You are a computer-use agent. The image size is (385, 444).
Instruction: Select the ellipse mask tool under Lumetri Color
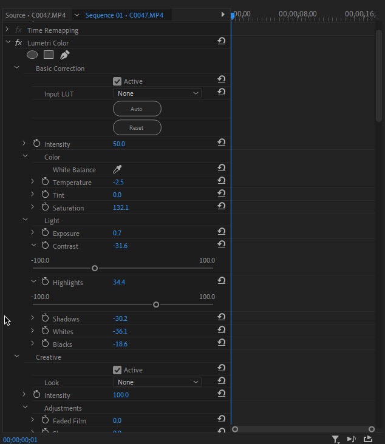point(32,55)
